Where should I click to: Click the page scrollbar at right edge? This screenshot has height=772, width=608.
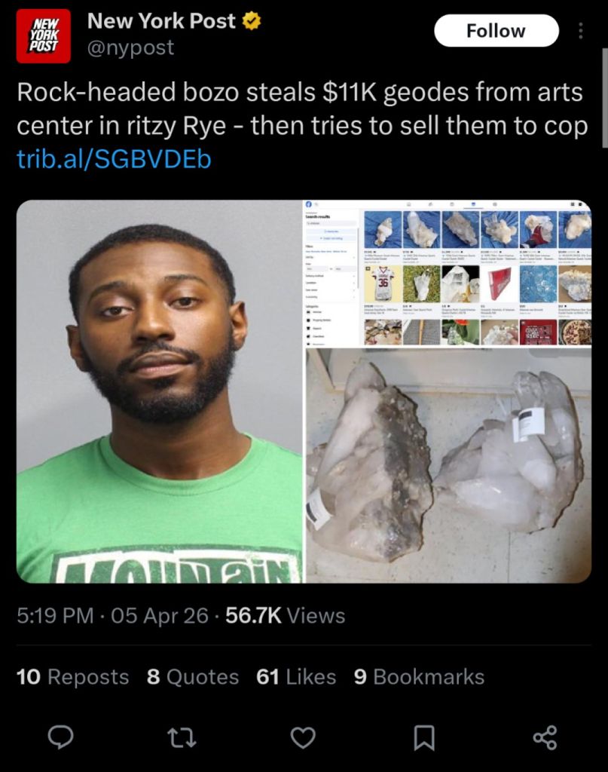pos(604,97)
